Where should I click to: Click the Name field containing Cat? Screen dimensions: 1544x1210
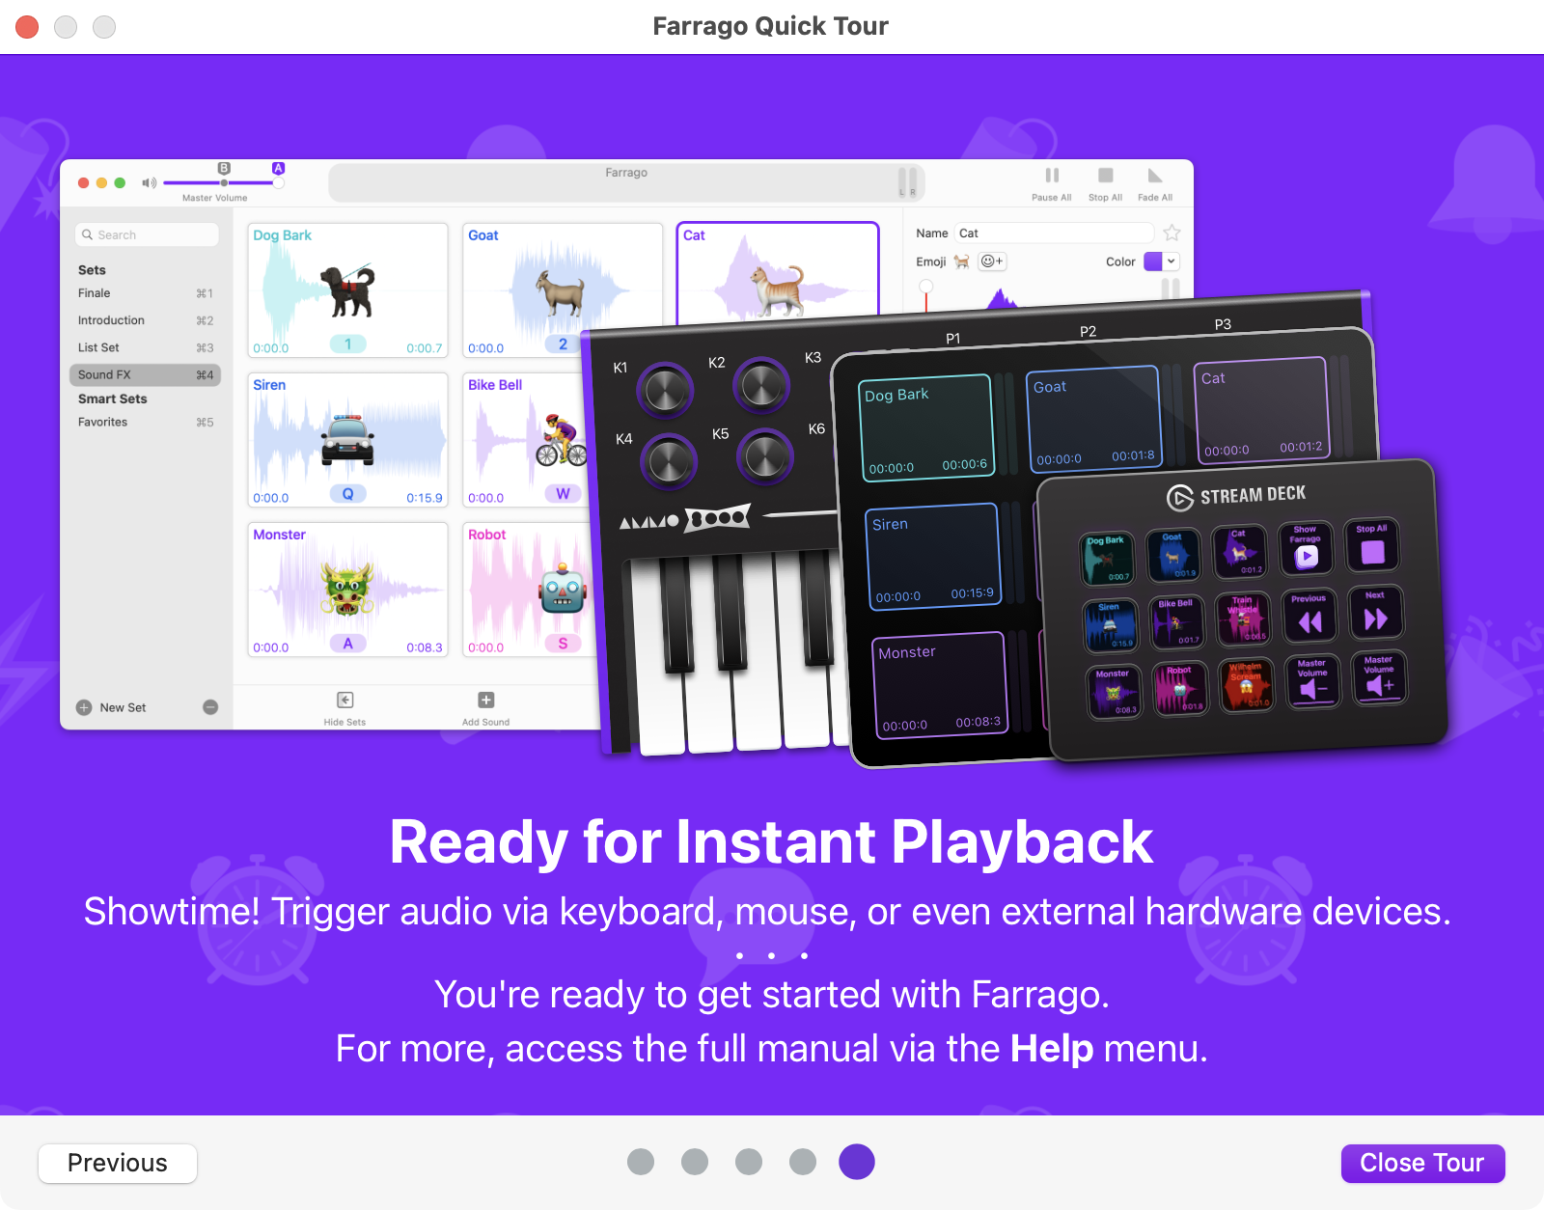[1054, 234]
